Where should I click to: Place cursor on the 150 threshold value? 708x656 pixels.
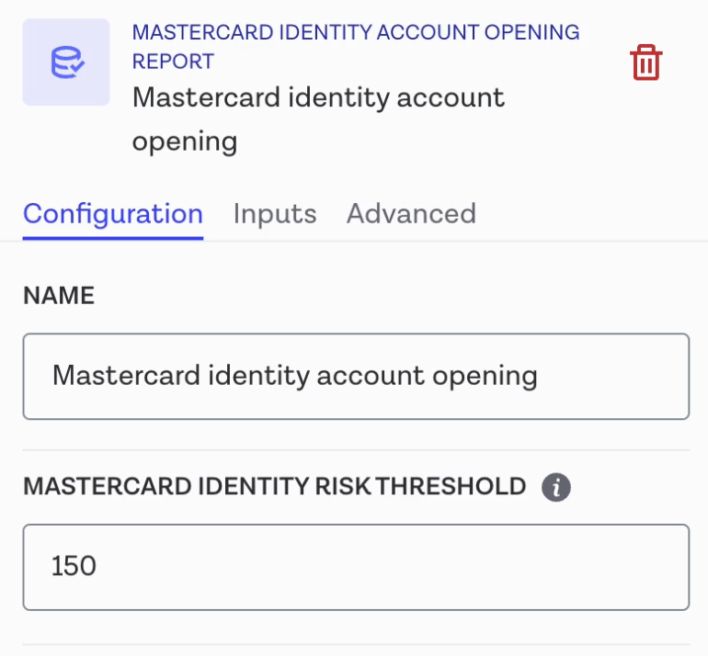pos(74,566)
